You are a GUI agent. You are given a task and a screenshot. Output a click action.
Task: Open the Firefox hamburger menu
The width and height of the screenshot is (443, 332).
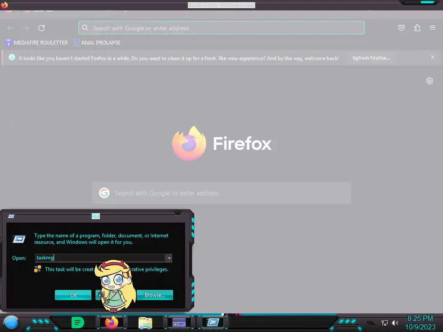pyautogui.click(x=433, y=28)
